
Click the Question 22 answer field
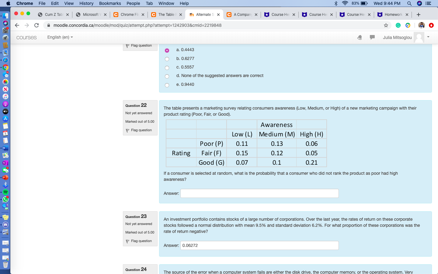click(x=259, y=193)
